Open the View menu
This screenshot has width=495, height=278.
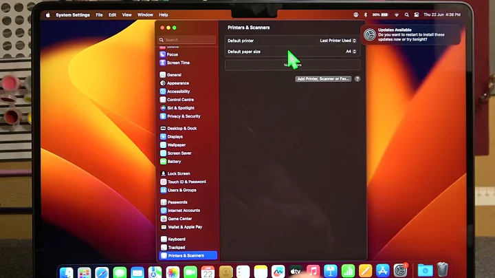tap(126, 15)
